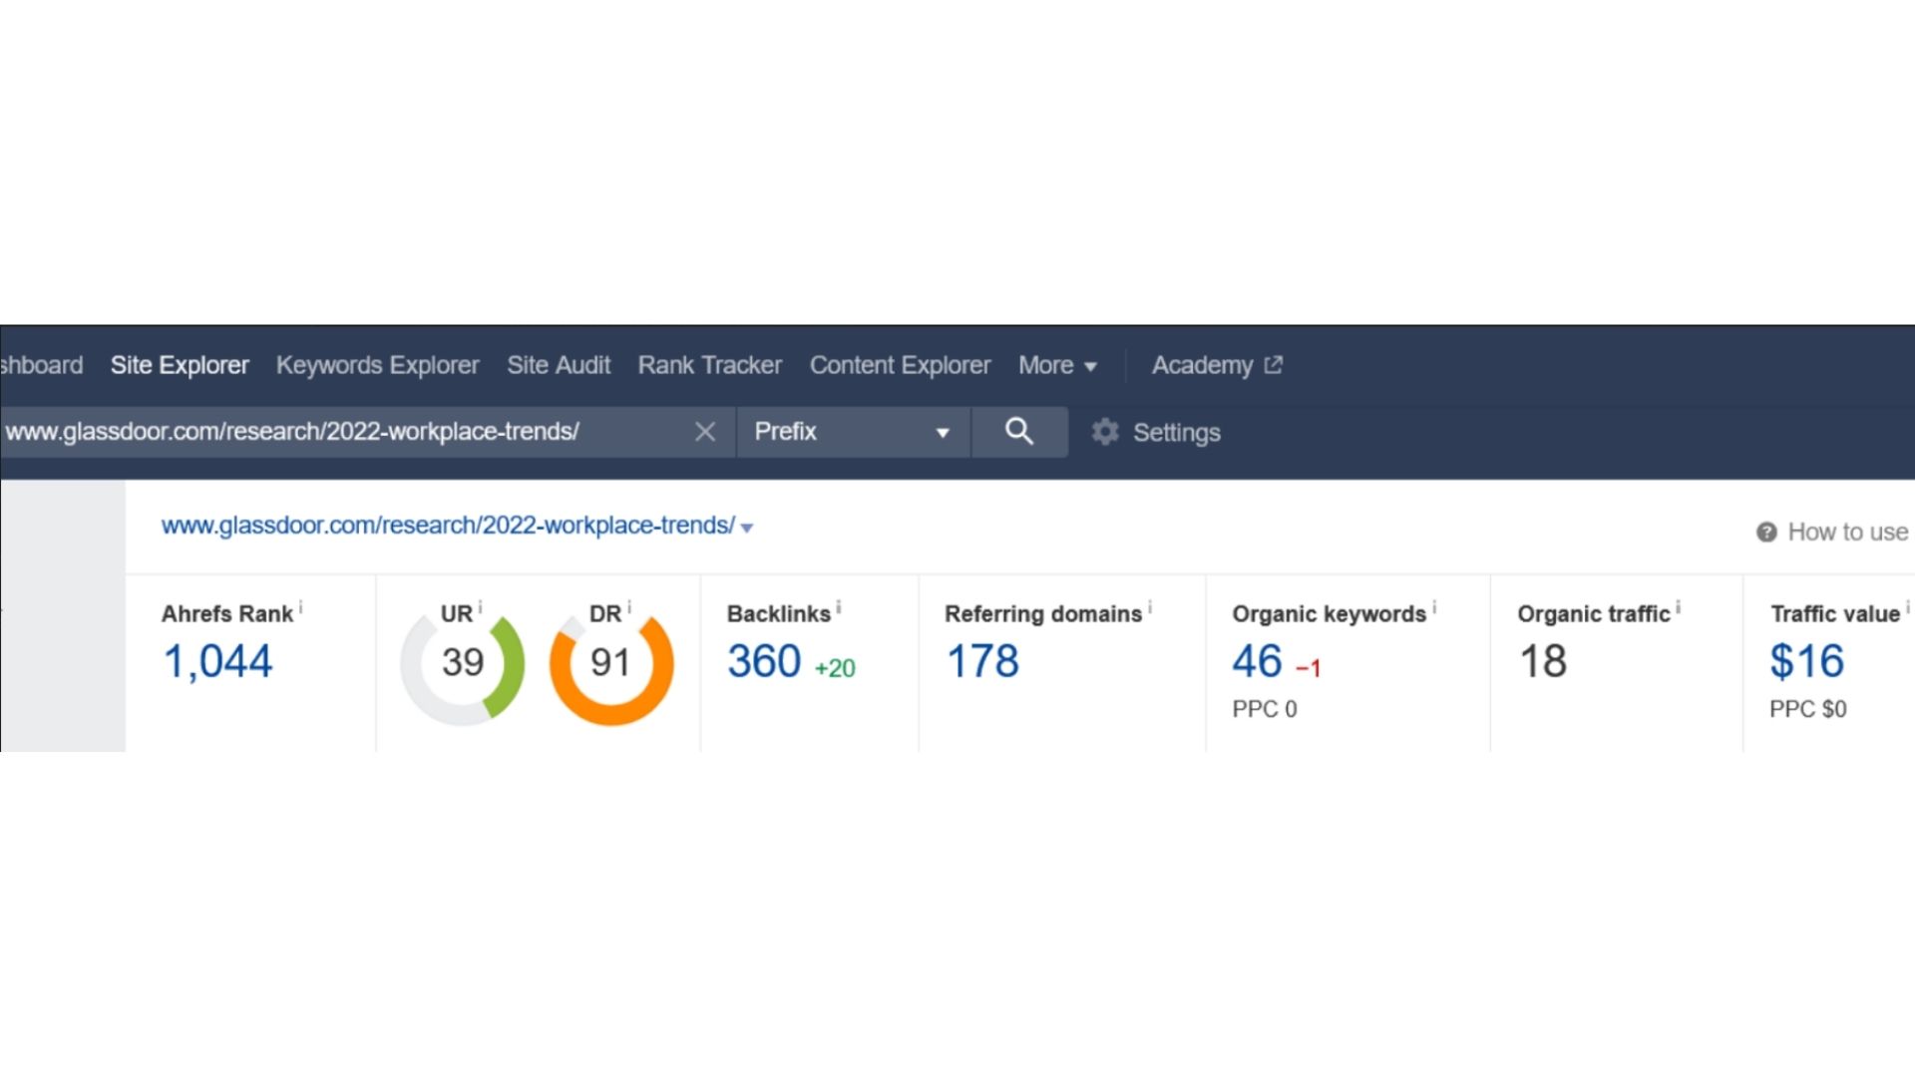Open the Rank Tracker tab
Screen dimensions: 1915x1077
click(x=710, y=365)
